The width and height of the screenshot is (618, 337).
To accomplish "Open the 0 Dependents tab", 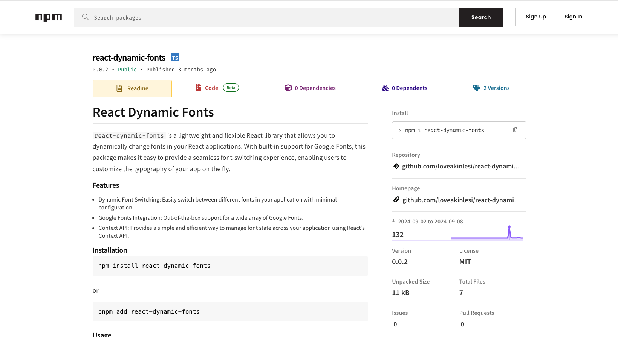I will [x=404, y=88].
